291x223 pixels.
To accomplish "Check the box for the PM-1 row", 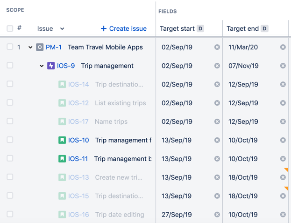I will click(10, 47).
